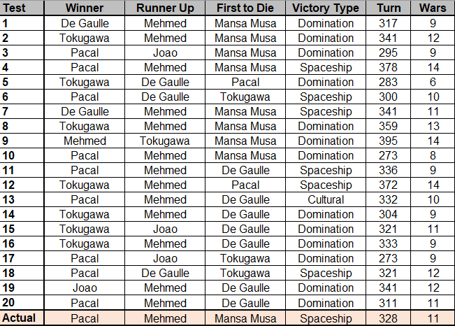Select the turn value 395 in row 9
This screenshot has width=455, height=326.
click(x=389, y=141)
